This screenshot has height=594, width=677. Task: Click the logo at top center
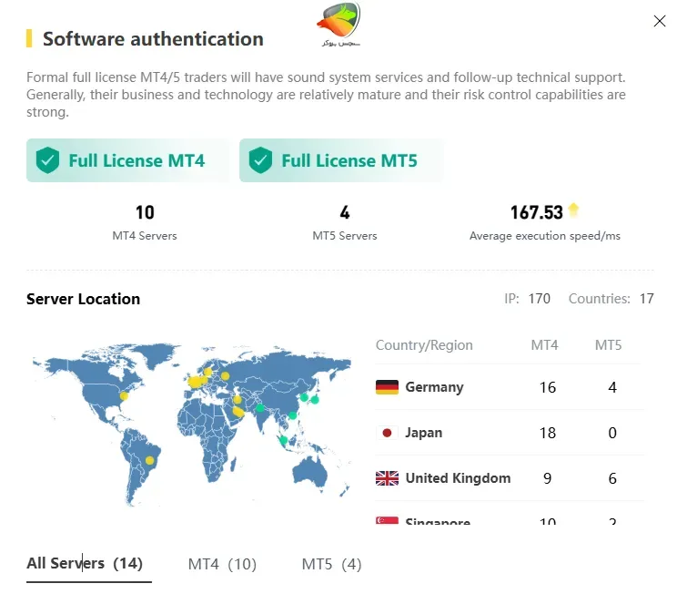[x=340, y=24]
